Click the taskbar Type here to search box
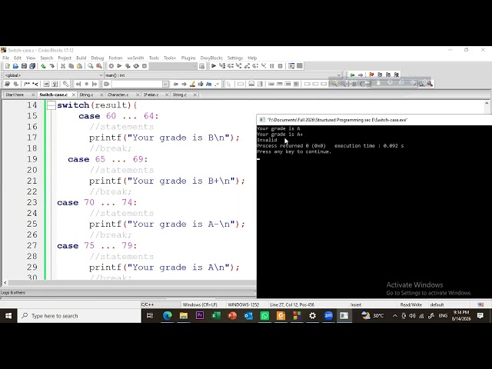This screenshot has width=492, height=369. [79, 316]
